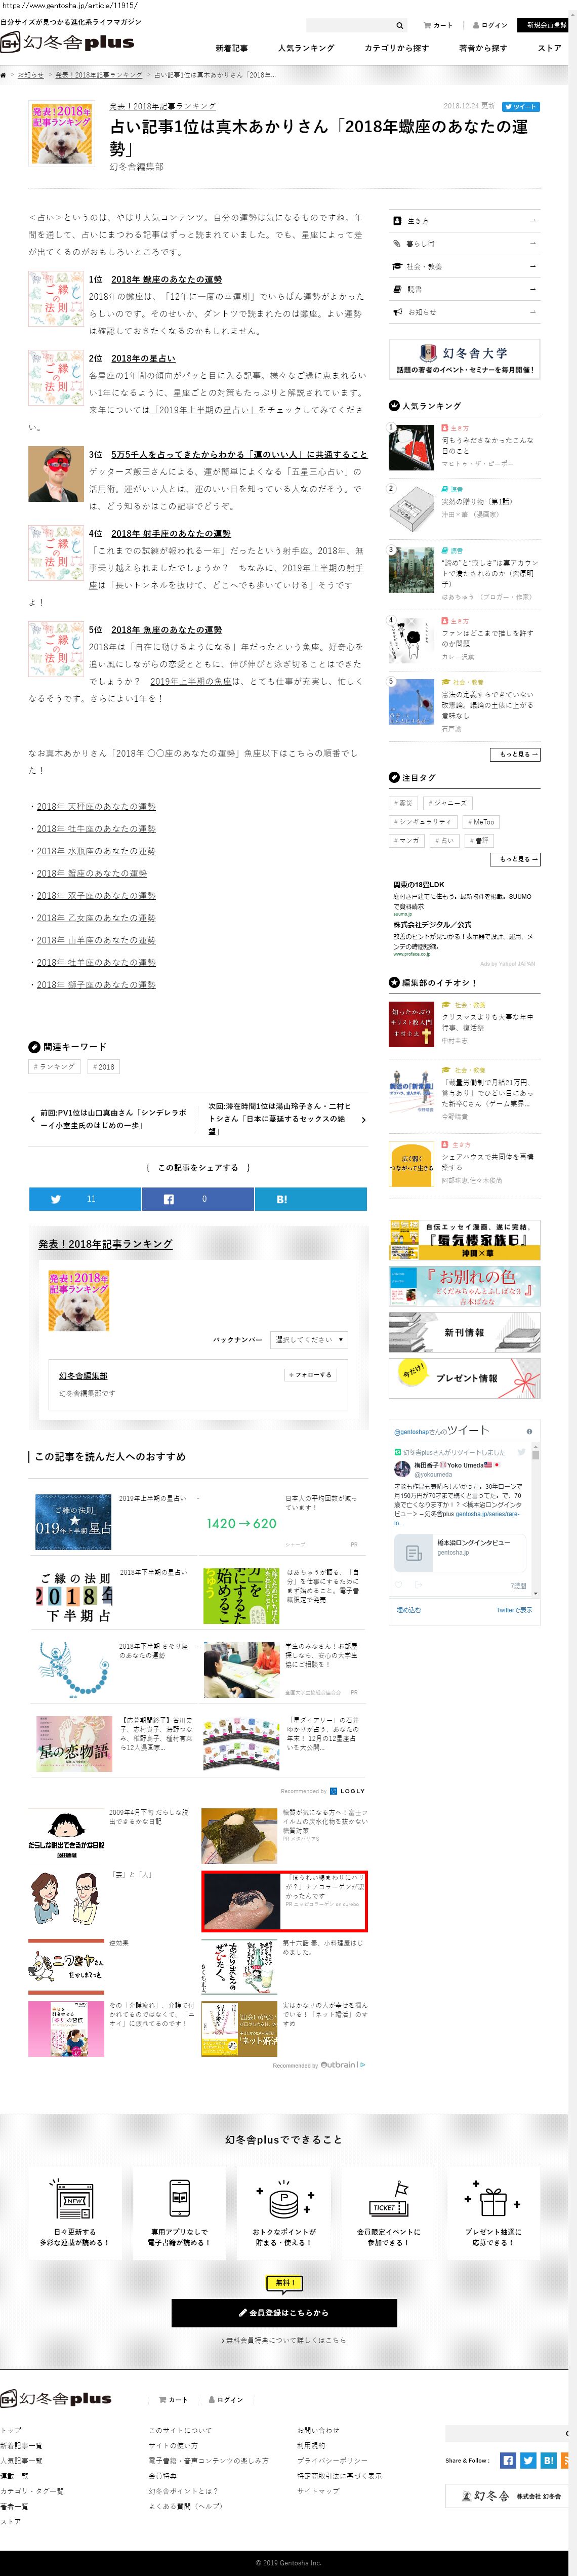Open the カート cart in header
This screenshot has height=2576, width=577.
coord(438,25)
